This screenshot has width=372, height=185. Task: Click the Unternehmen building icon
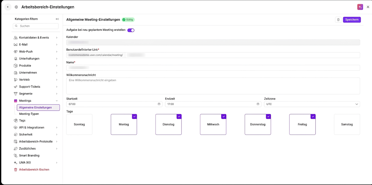click(16, 73)
